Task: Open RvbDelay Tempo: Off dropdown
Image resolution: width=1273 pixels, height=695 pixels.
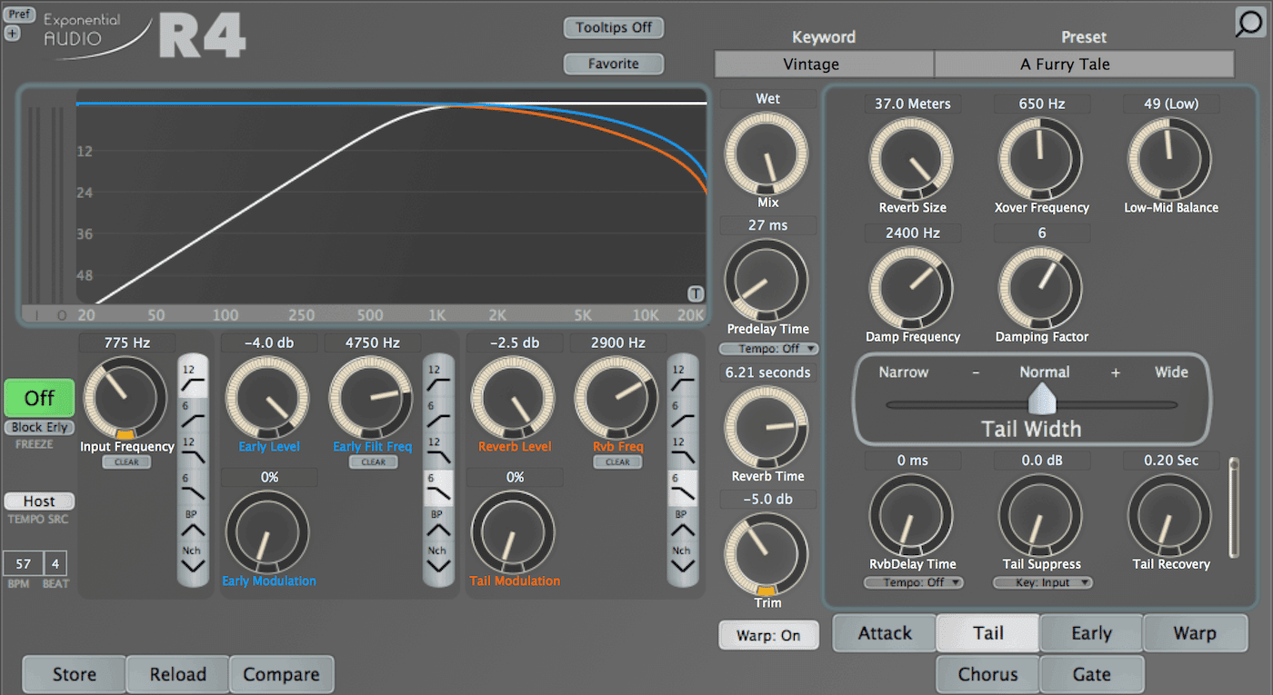Action: coord(913,582)
